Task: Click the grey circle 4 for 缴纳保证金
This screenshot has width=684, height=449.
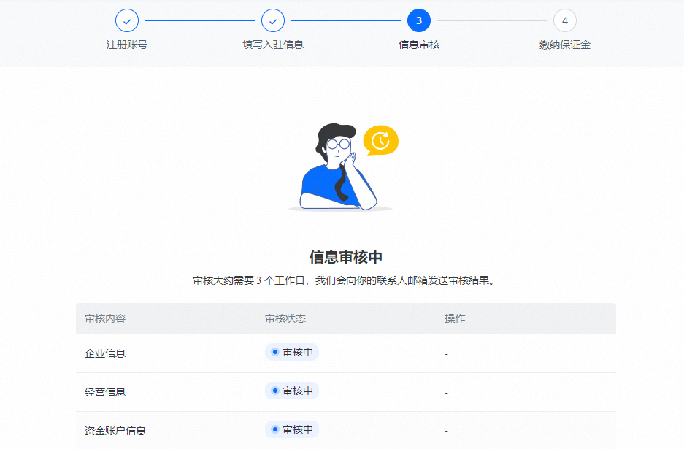Action: click(564, 20)
